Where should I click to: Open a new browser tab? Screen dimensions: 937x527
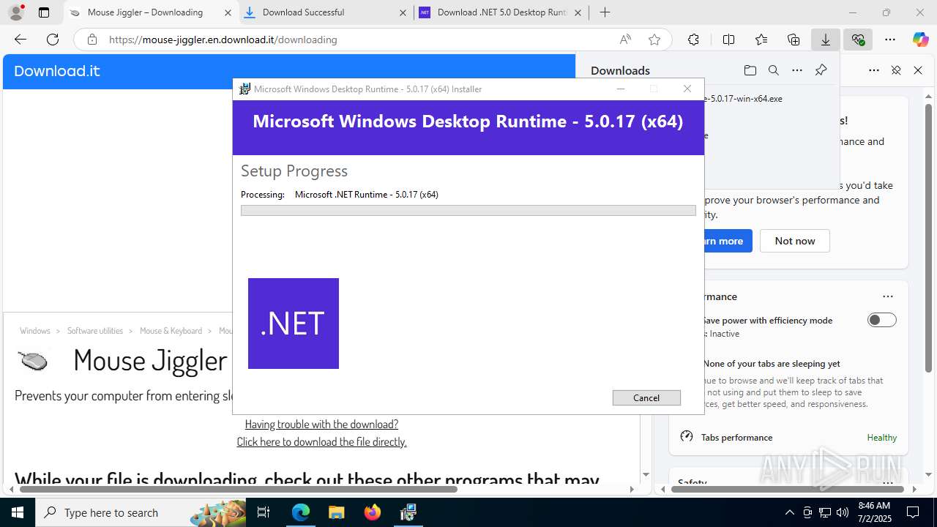point(605,12)
